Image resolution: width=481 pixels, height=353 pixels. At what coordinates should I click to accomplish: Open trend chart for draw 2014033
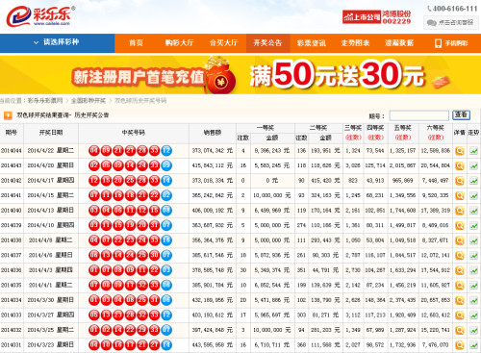pos(473,315)
